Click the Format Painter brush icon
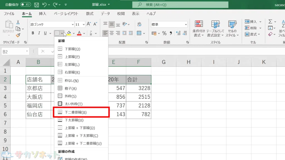 [x=18, y=35]
